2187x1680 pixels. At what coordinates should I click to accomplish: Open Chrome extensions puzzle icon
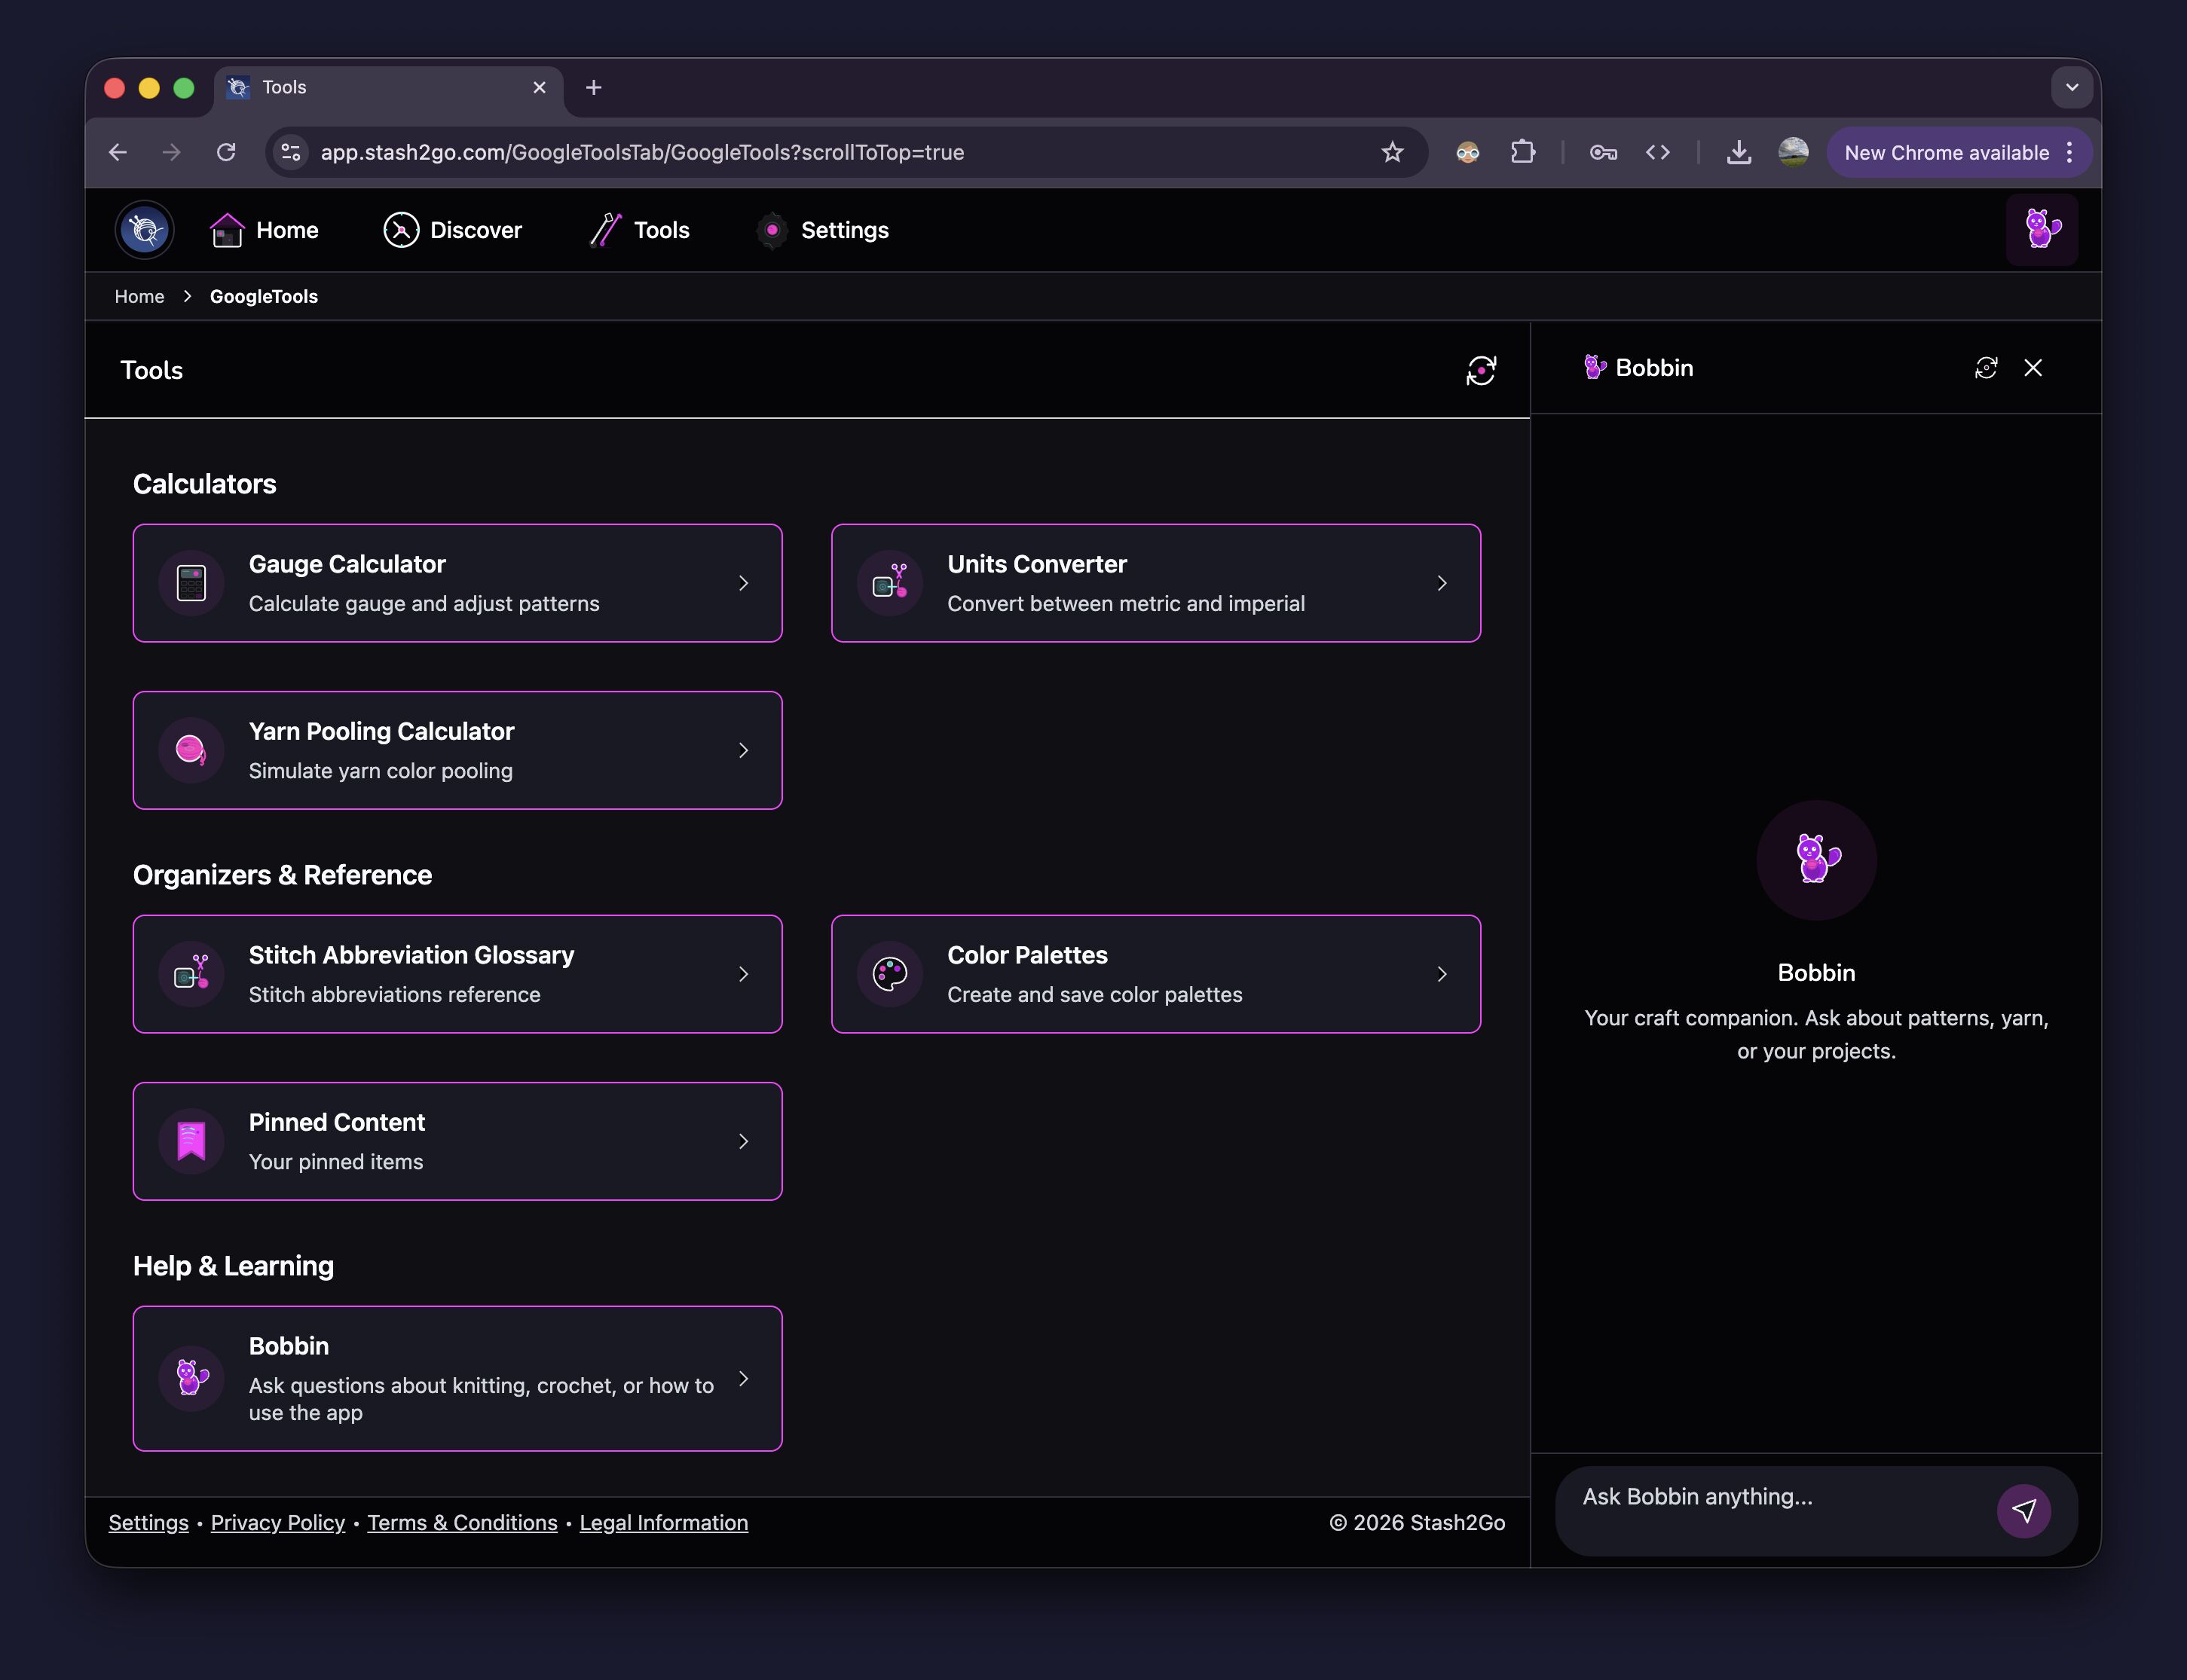click(x=1523, y=152)
